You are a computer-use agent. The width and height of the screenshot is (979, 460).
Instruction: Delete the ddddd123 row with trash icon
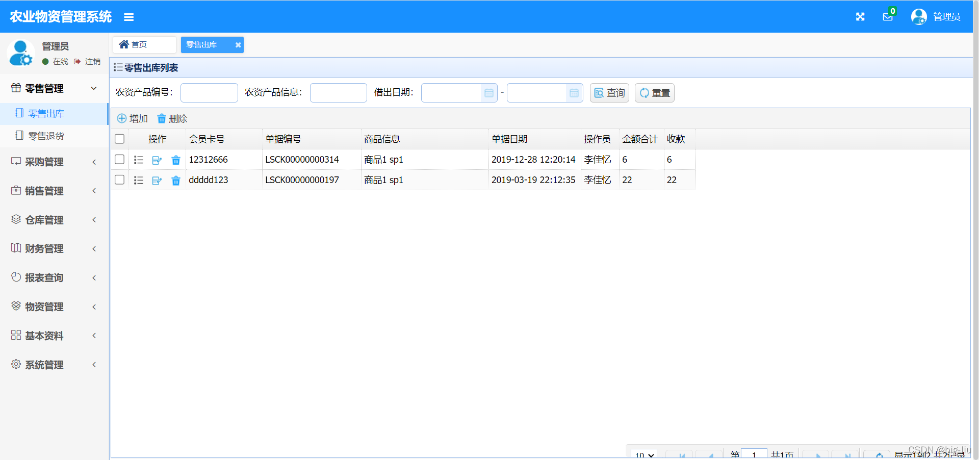coord(176,181)
